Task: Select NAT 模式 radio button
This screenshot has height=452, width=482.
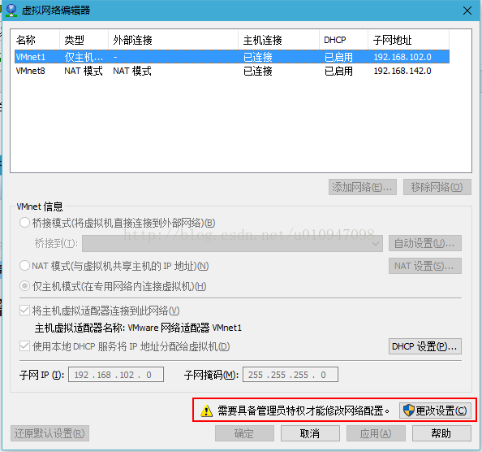Action: pos(24,265)
